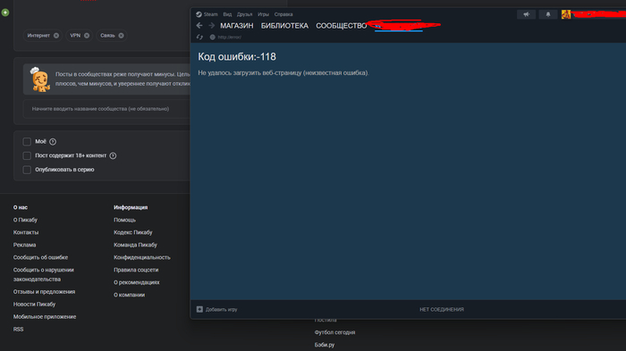Open Сообщить о нарушении законодательства link

(x=44, y=274)
